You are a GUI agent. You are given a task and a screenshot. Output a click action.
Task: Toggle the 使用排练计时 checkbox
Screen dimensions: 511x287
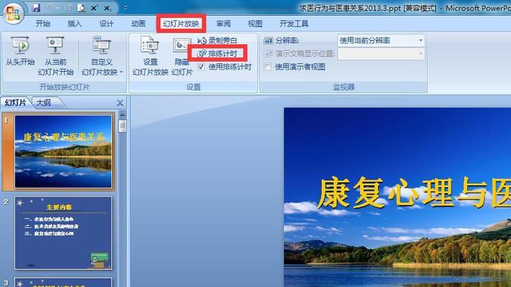pos(201,67)
